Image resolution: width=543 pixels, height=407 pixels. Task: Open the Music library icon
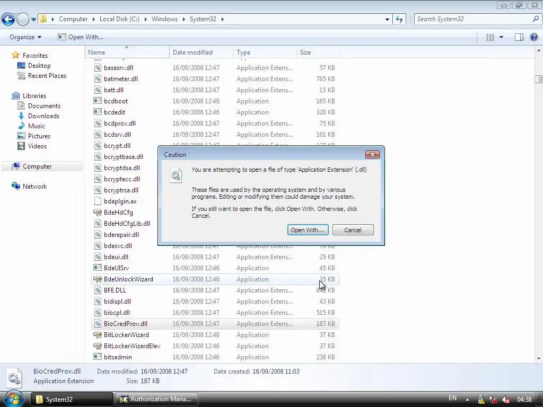coord(21,126)
